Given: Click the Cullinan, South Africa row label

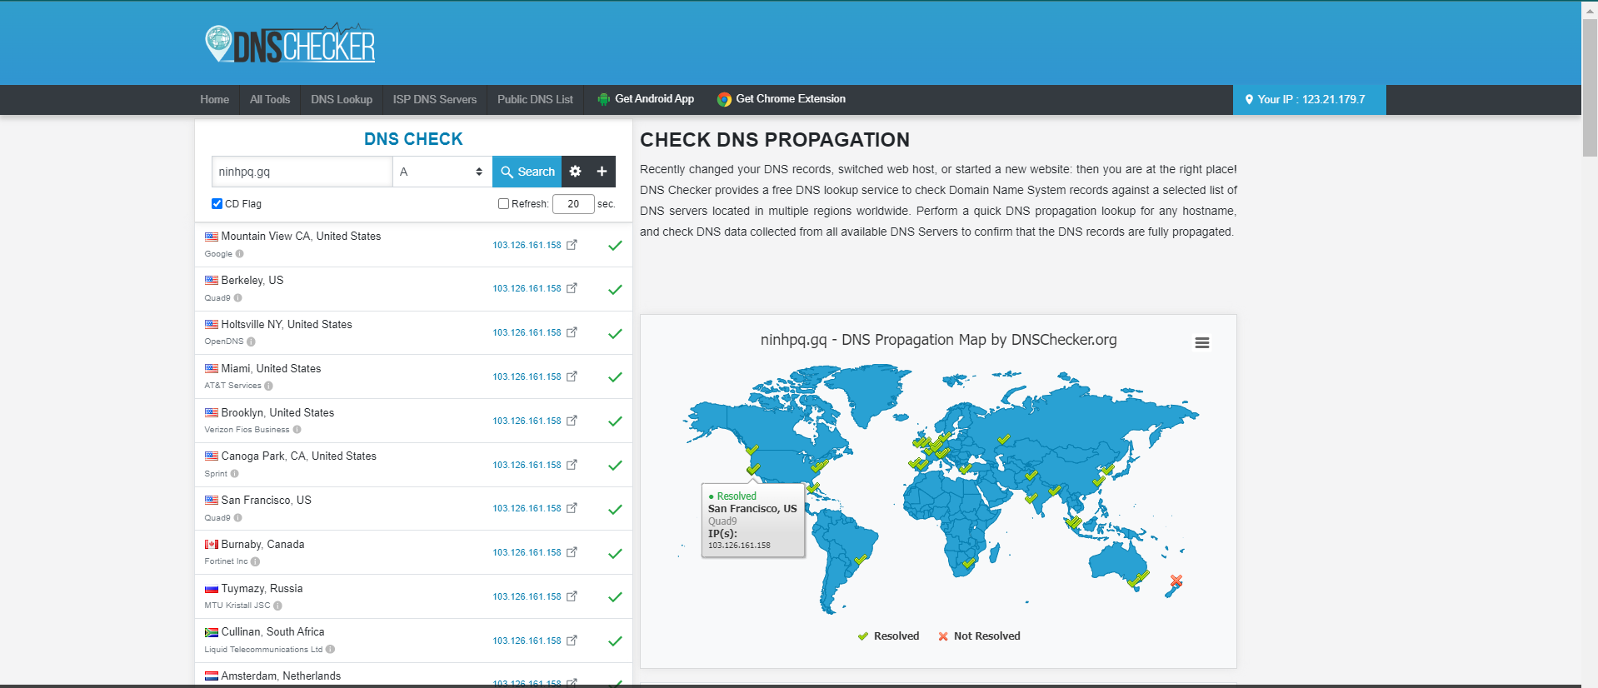Looking at the screenshot, I should (x=272, y=632).
